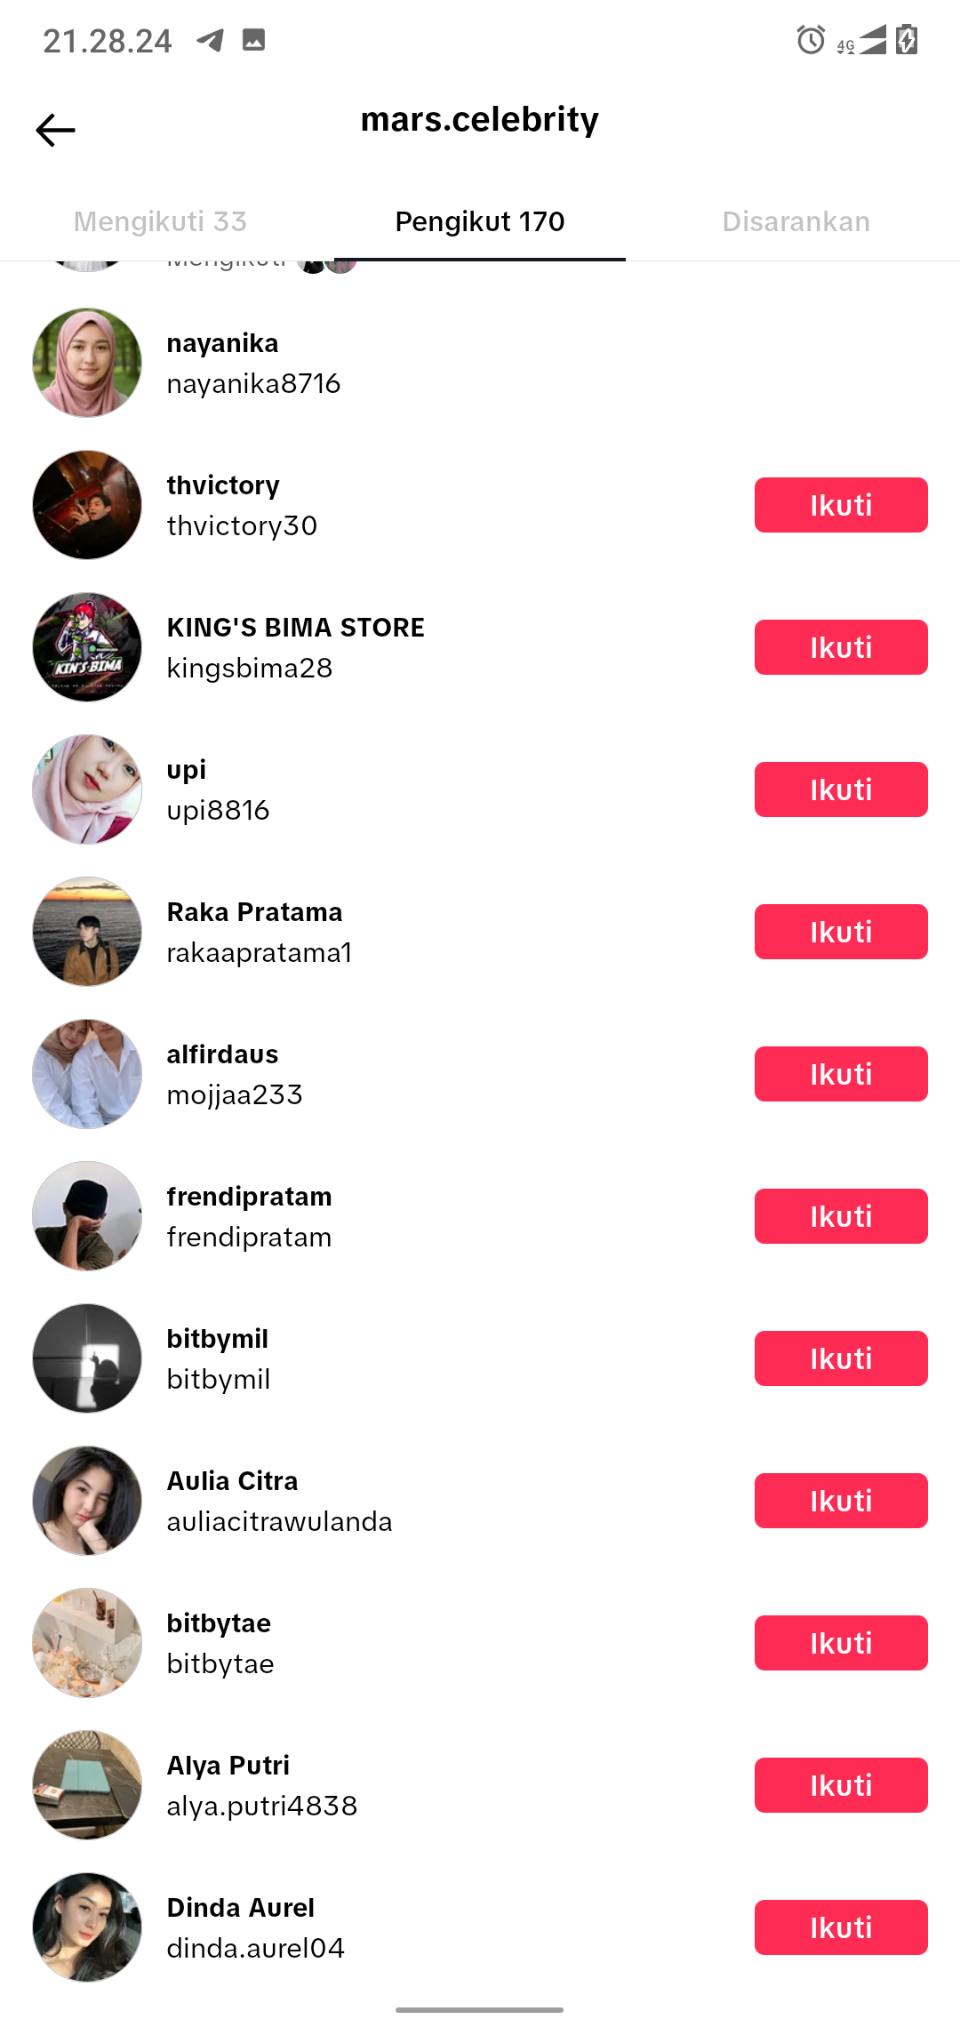Open the Disarankan tab
Screen dimensions: 960x2027
(796, 221)
